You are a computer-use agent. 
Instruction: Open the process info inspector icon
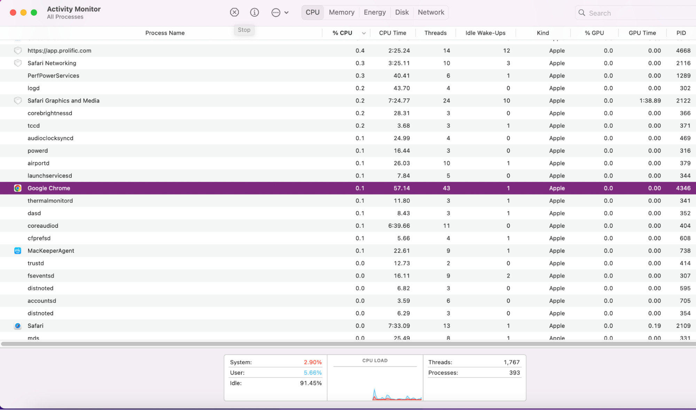(x=255, y=13)
